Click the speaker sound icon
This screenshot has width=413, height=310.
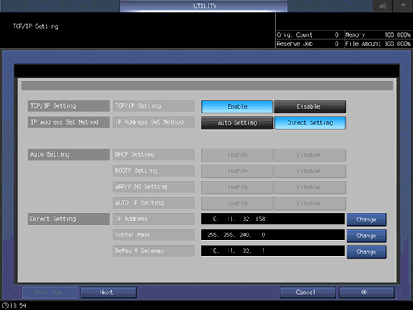(x=383, y=6)
